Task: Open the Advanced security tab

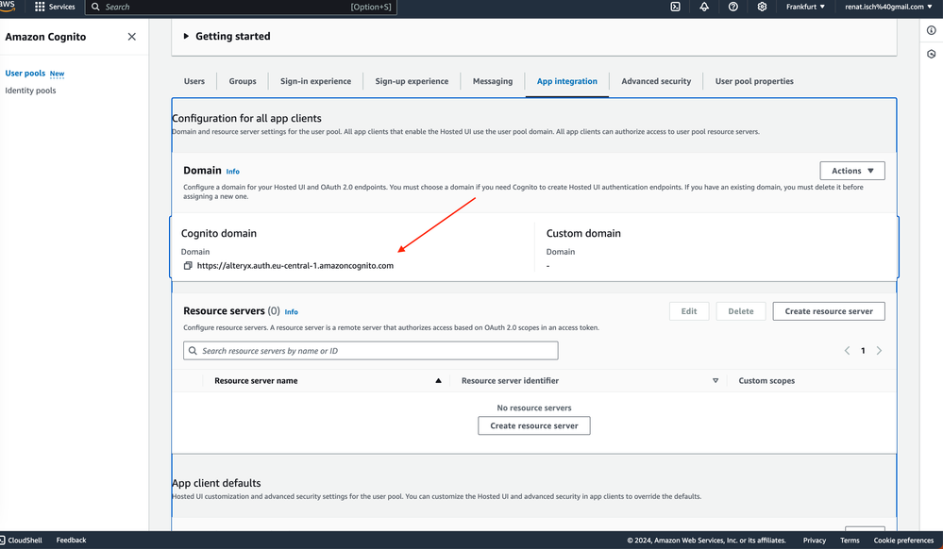Action: coord(656,81)
